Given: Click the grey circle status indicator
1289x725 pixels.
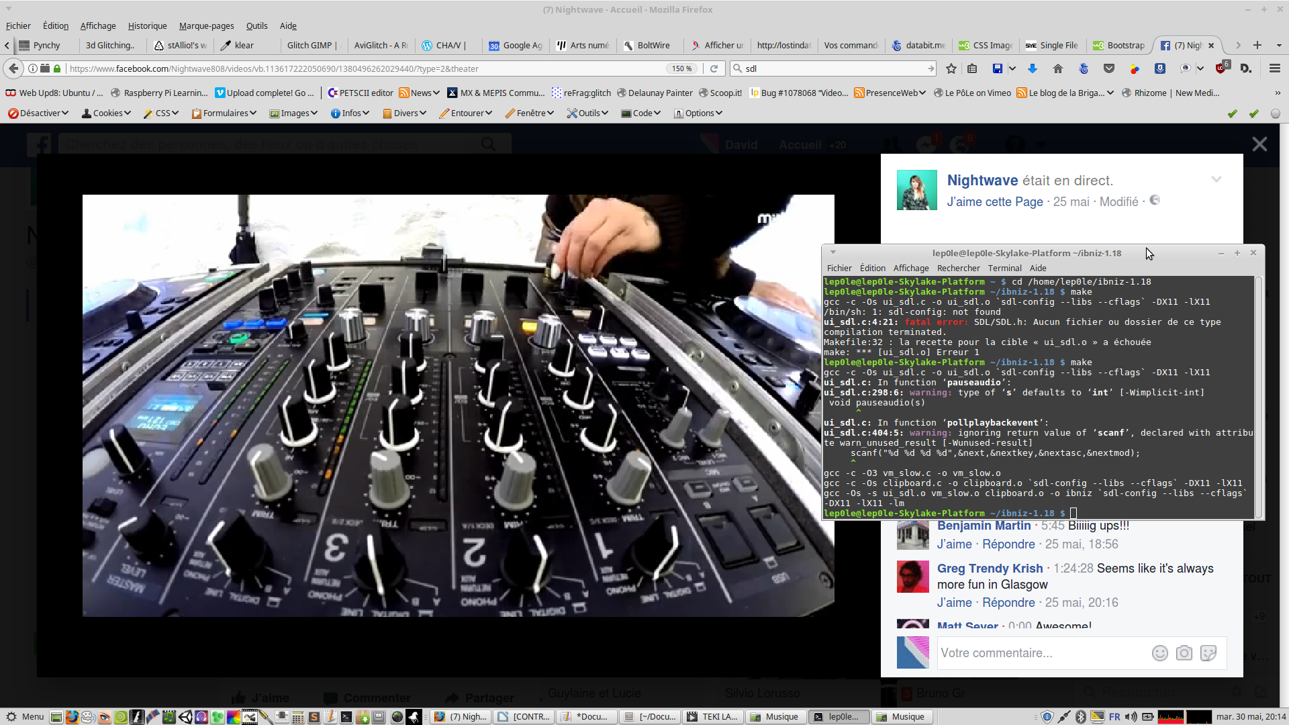Looking at the screenshot, I should click(x=1276, y=113).
